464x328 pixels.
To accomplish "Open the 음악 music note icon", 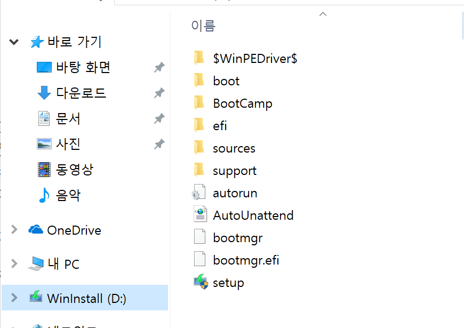I will [x=44, y=195].
